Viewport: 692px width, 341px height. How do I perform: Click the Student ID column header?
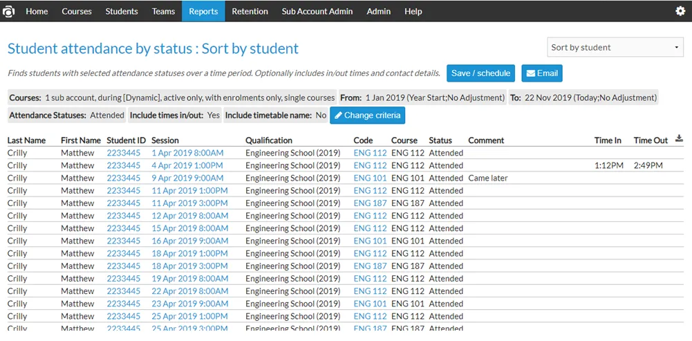[x=127, y=140]
